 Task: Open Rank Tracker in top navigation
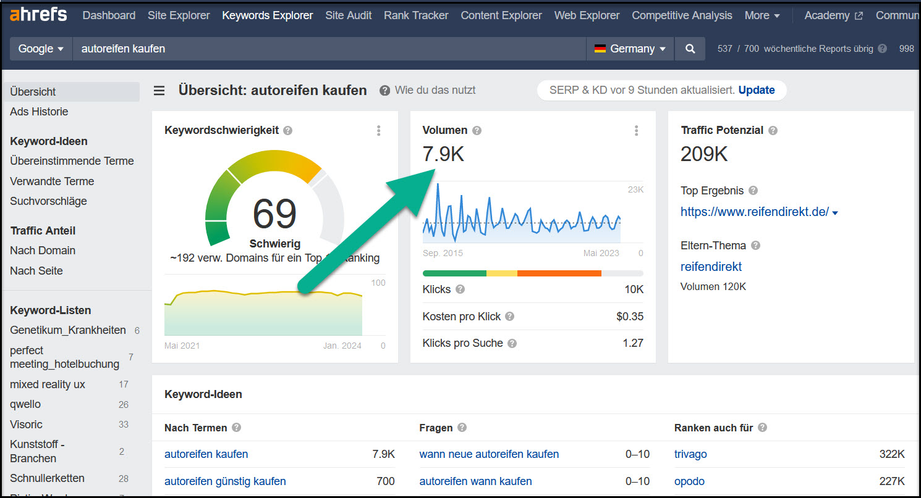pos(416,15)
